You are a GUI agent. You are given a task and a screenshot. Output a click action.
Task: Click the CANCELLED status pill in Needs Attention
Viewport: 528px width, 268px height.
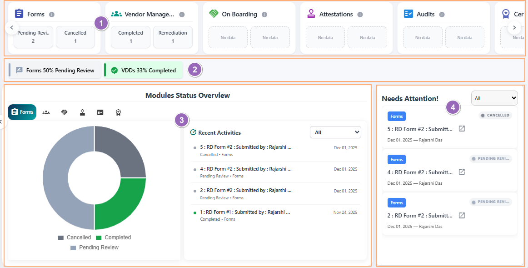point(495,115)
